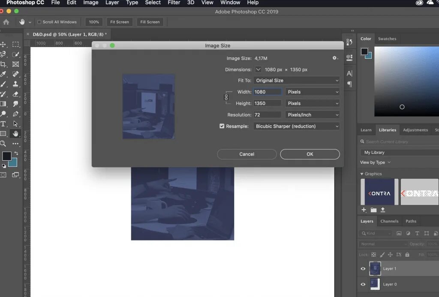Open Image Size gear settings
Viewport: 439px width, 297px height.
tap(335, 58)
